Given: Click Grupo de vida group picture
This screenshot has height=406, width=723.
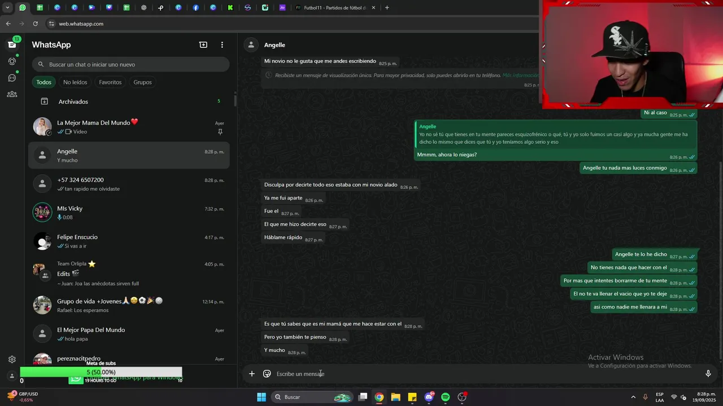Looking at the screenshot, I should coord(42,305).
